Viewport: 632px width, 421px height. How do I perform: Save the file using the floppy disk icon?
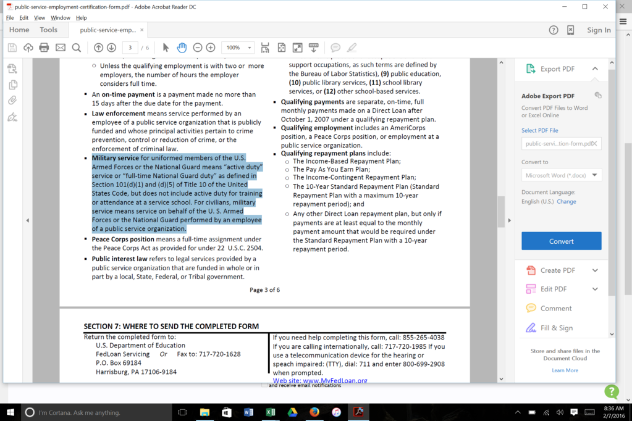12,48
